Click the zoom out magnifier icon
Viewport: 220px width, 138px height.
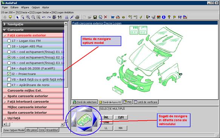point(33,17)
